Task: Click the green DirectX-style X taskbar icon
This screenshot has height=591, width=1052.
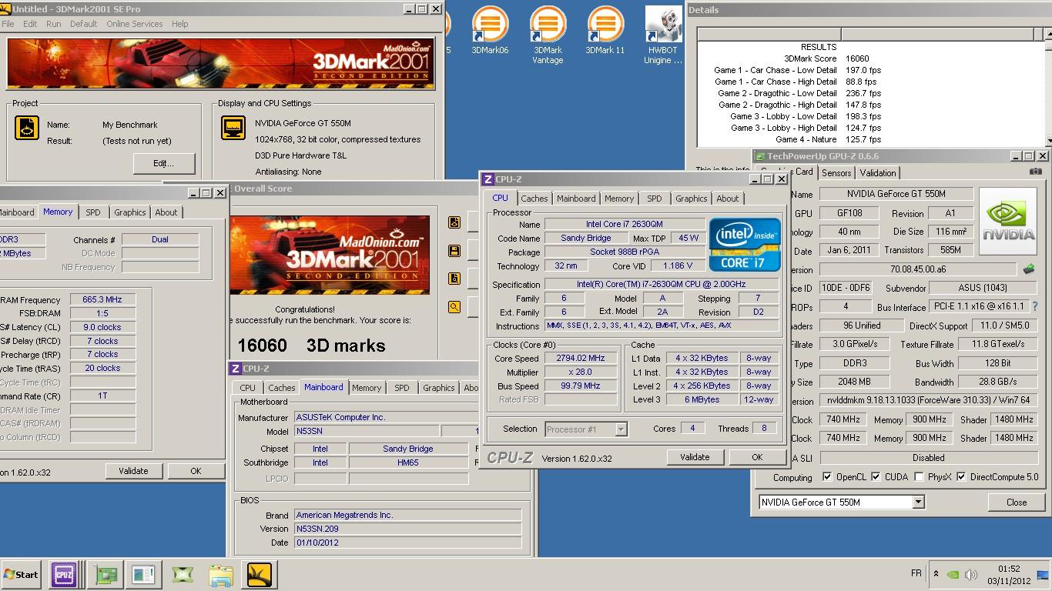Action: (183, 574)
